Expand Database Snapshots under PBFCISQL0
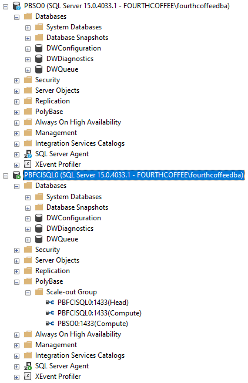 pyautogui.click(x=28, y=208)
